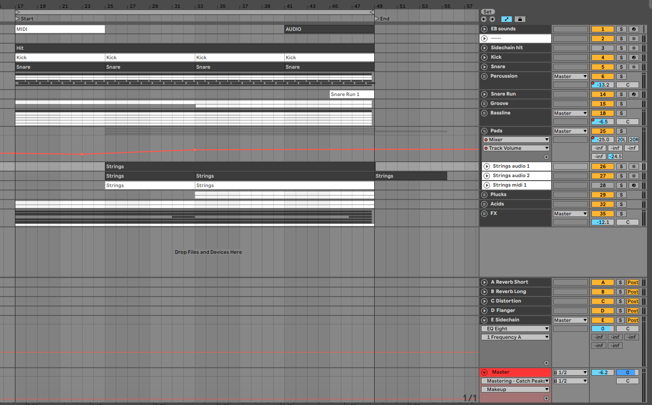Unfold the Kick track arrow

point(485,57)
